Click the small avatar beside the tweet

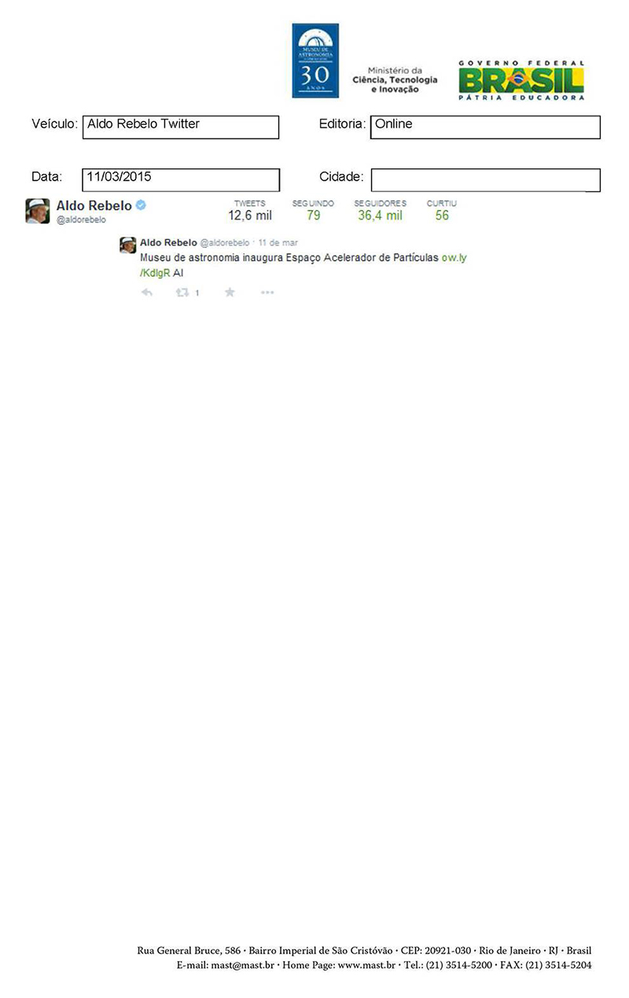point(127,245)
